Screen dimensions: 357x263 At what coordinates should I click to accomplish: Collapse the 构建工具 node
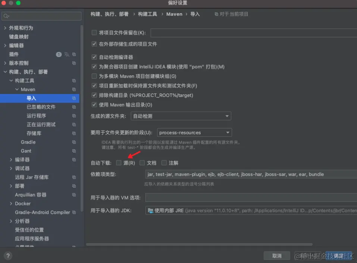[11, 81]
